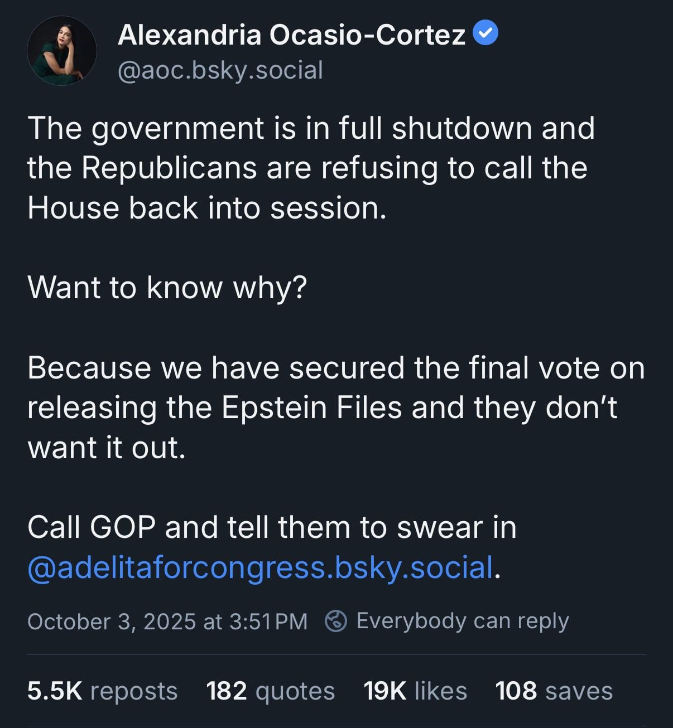Viewport: 673px width, 728px height.
Task: Click the paragraph starting "Because we have secured"
Action: pyautogui.click(x=335, y=407)
